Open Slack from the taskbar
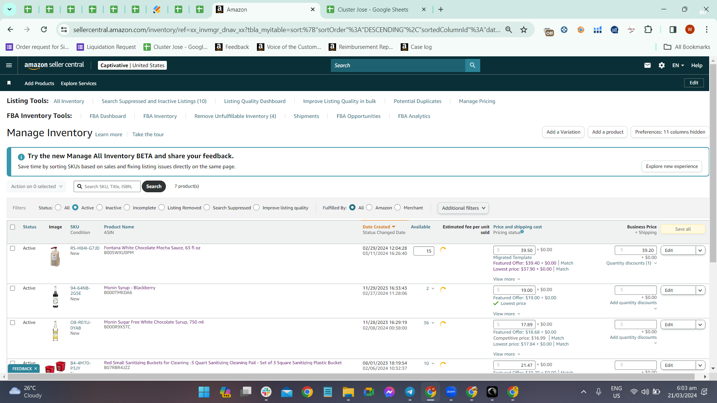This screenshot has width=717, height=403. tap(266, 392)
